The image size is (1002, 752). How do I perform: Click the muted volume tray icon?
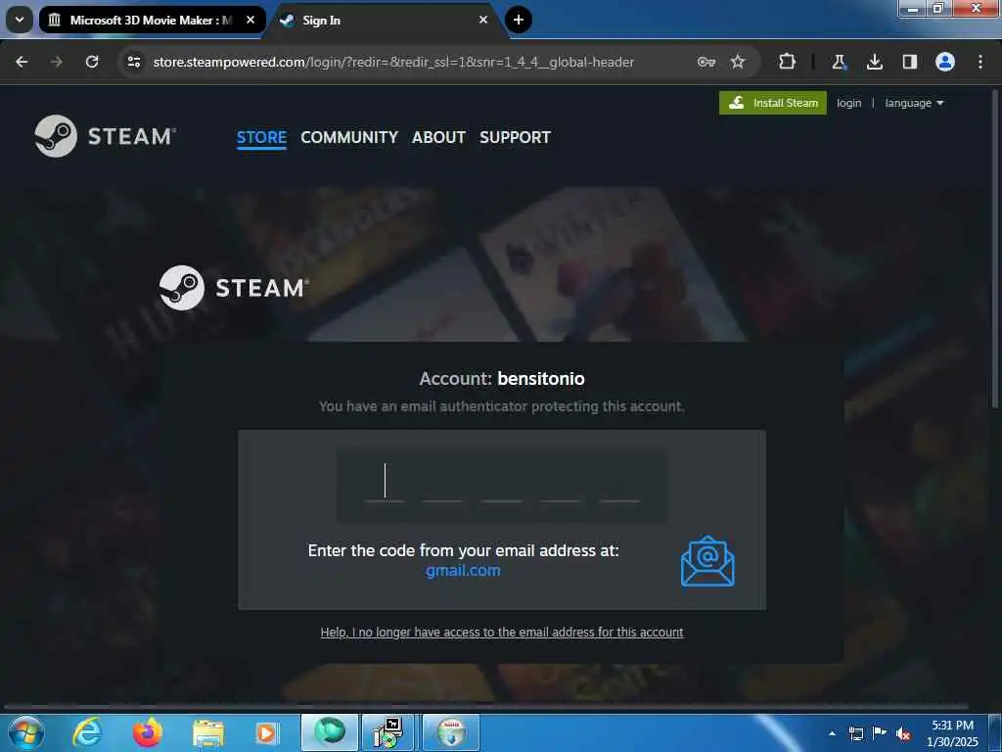click(903, 734)
